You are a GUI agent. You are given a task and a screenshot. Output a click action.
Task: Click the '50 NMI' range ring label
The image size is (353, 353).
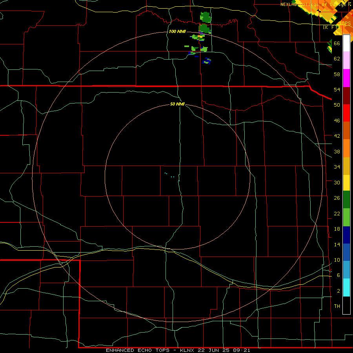coord(177,104)
